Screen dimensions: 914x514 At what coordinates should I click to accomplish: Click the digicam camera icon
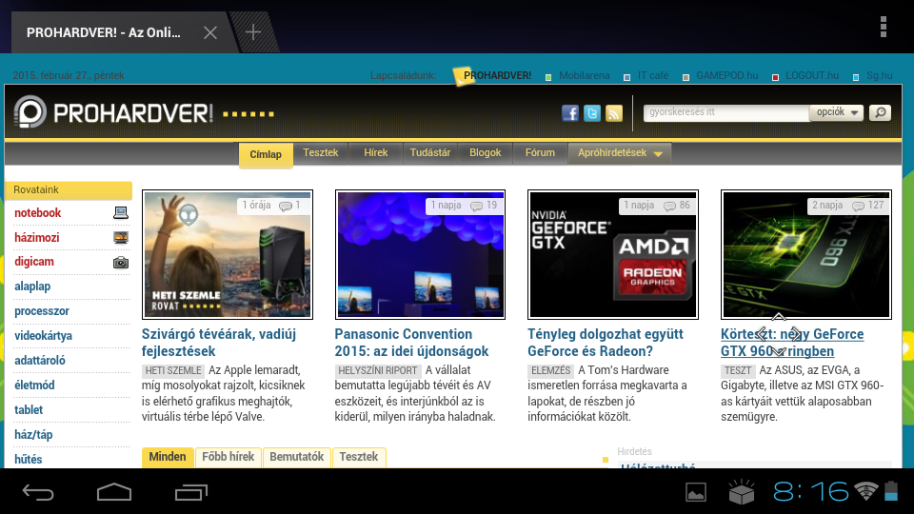point(121,263)
